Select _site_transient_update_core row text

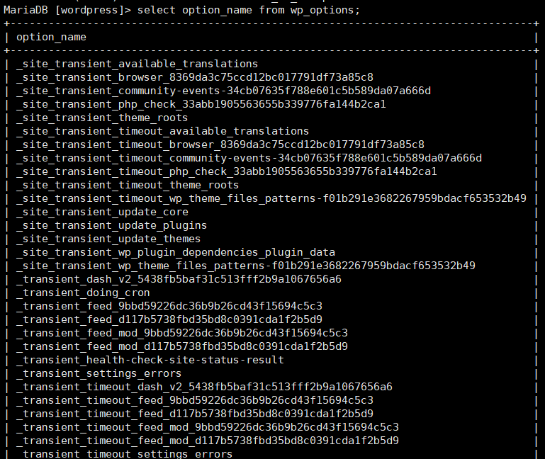102,212
